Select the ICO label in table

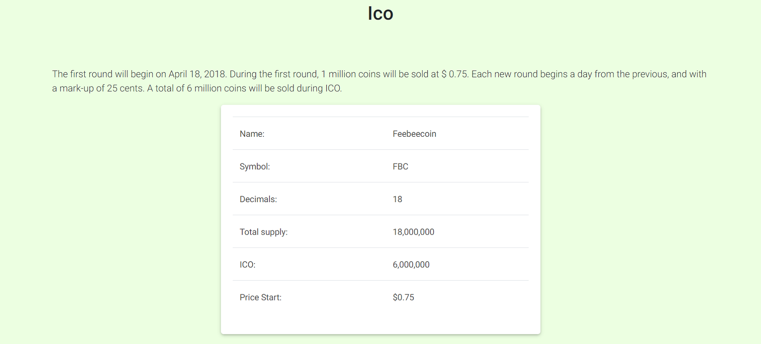click(247, 265)
